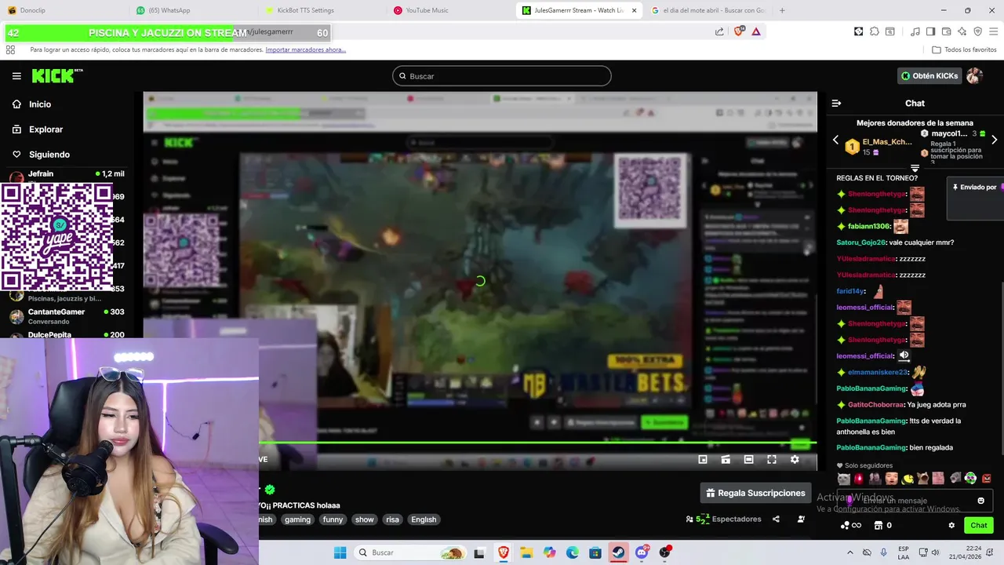The width and height of the screenshot is (1004, 565).
Task: Open CantanteGamer channel in the sidebar
Action: click(66, 316)
